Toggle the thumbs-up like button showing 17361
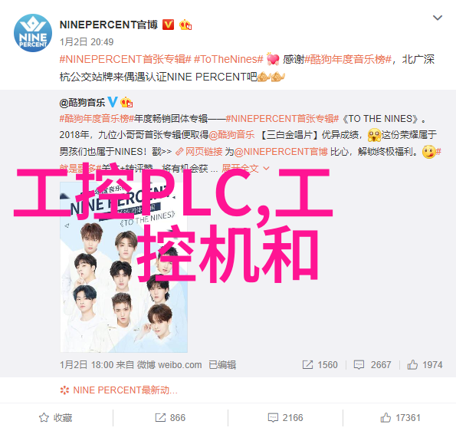The width and height of the screenshot is (456, 431). [x=401, y=418]
